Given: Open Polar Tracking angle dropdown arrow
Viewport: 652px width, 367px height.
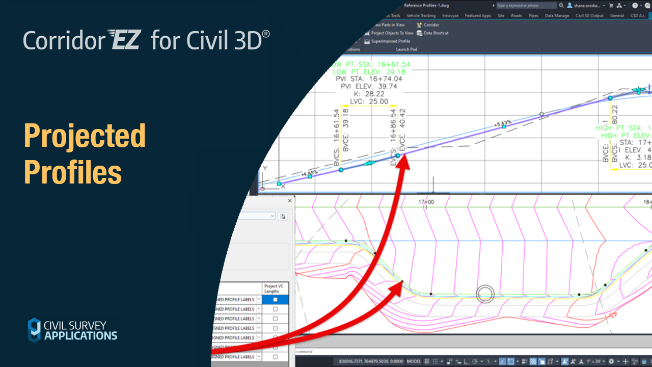Looking at the screenshot, I should 481,361.
